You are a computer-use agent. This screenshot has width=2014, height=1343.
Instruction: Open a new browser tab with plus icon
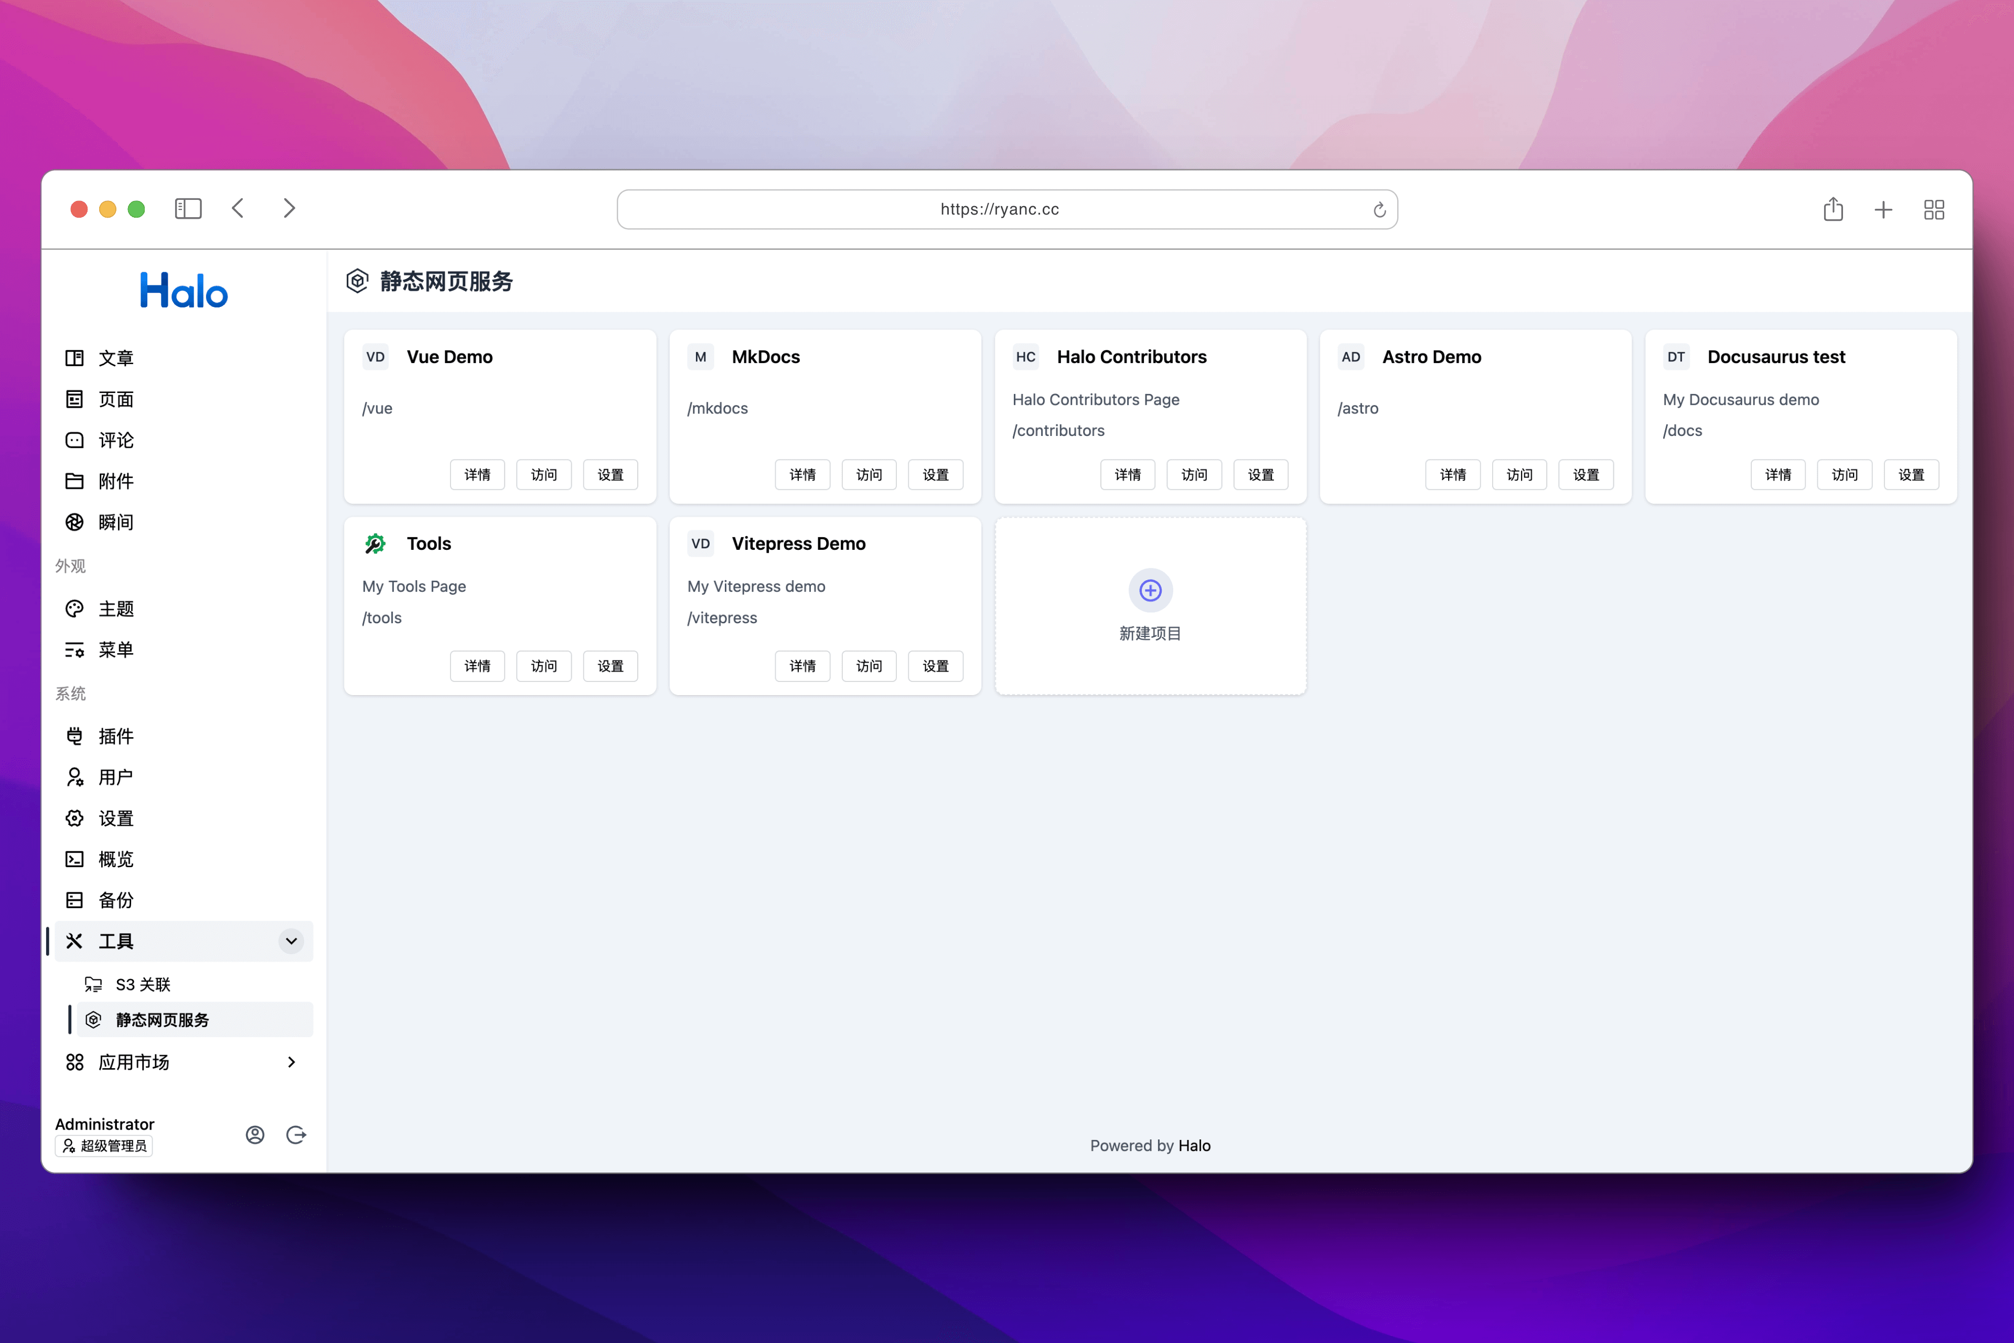[1883, 209]
